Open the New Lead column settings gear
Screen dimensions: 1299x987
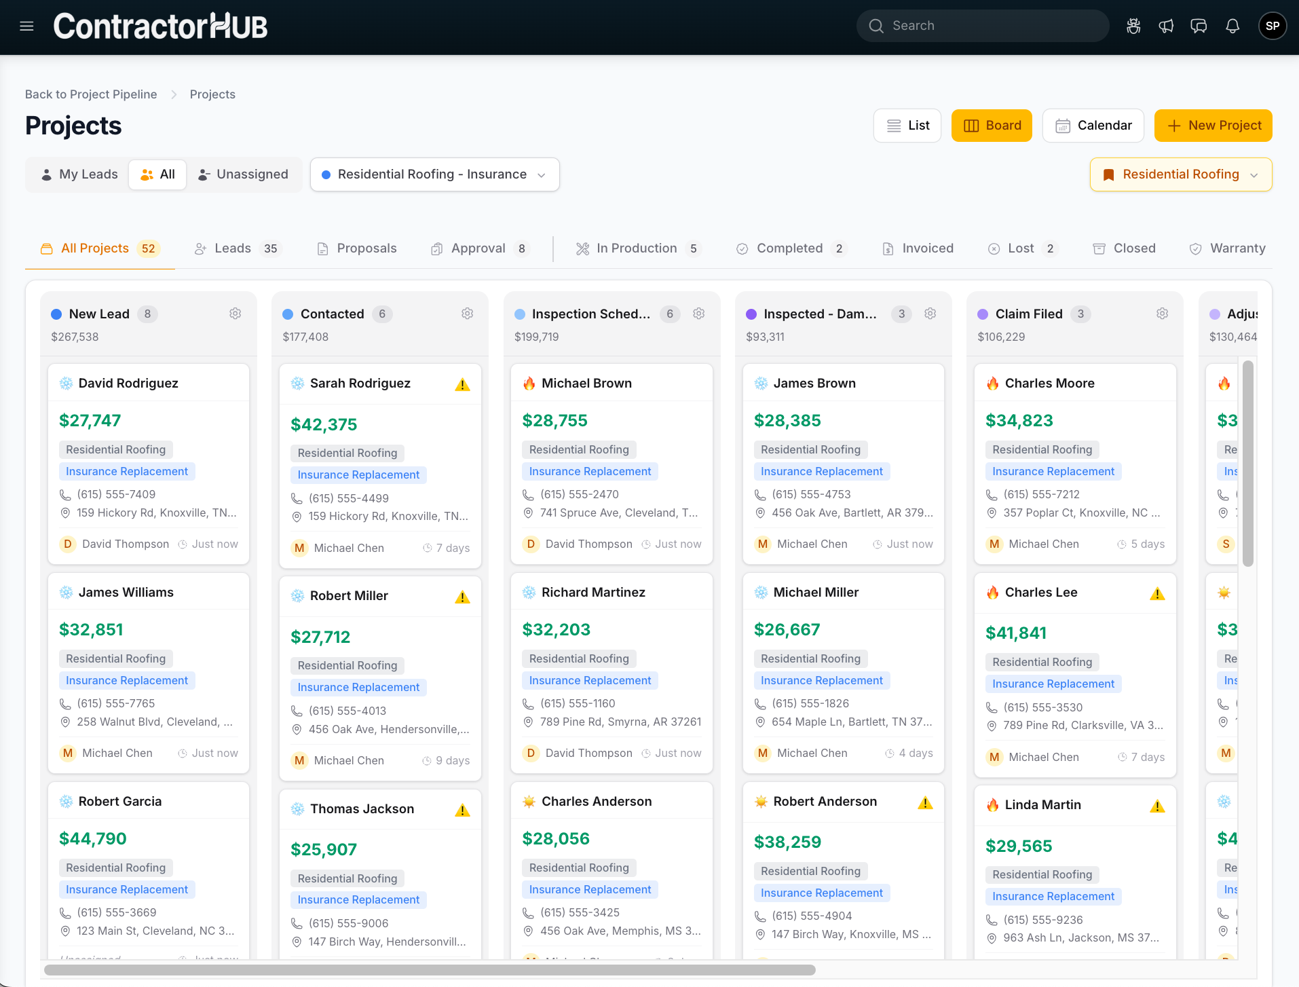(x=235, y=314)
